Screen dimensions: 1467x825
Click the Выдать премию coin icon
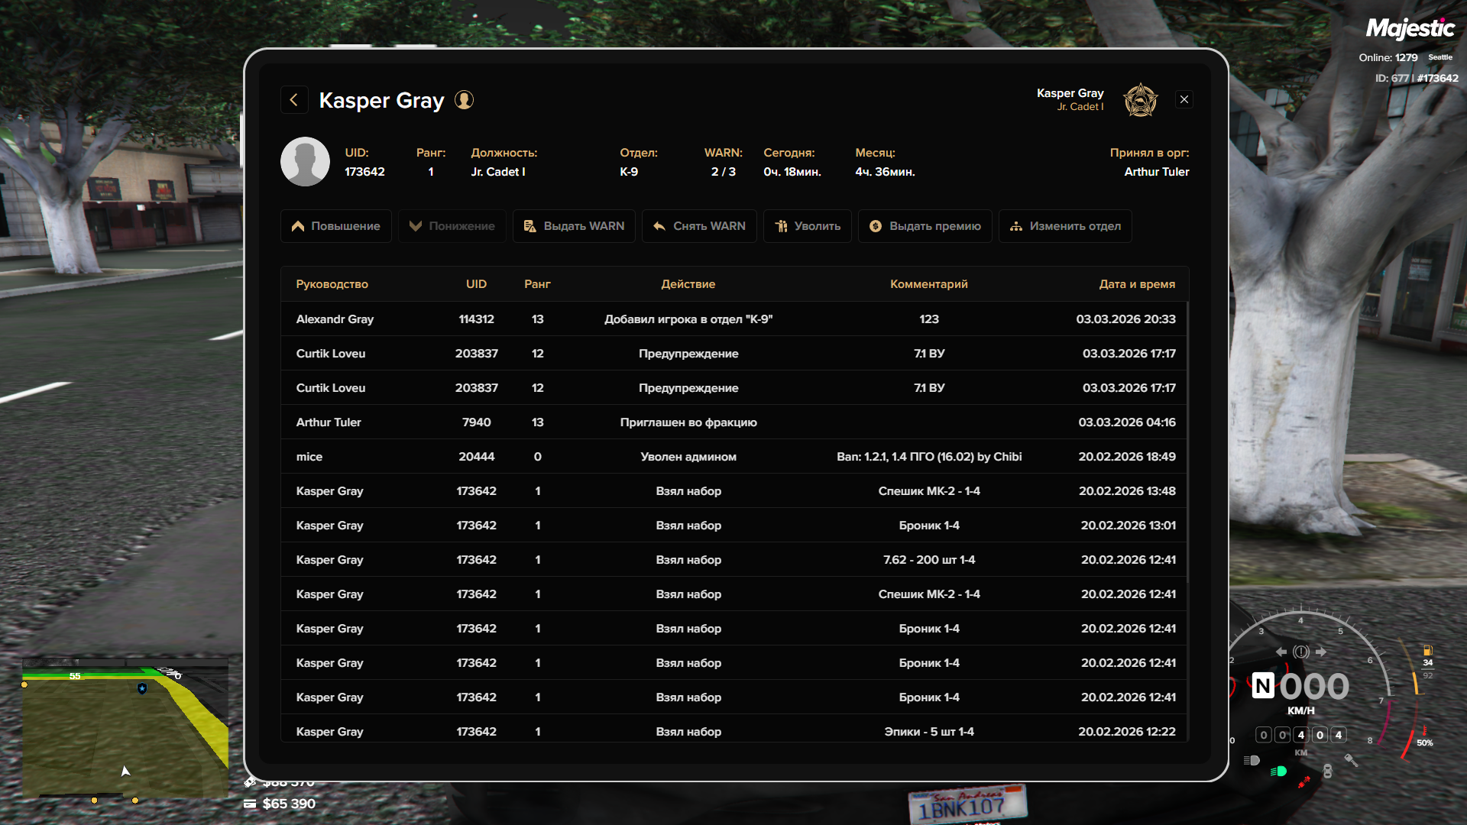(x=876, y=226)
